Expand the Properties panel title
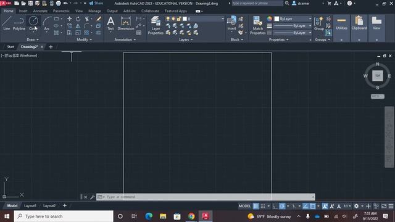This screenshot has width=395, height=222. [x=278, y=39]
